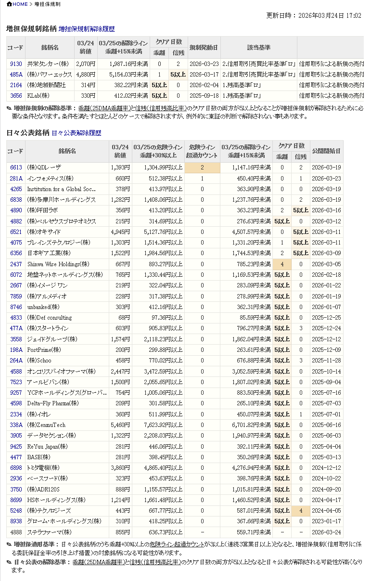The width and height of the screenshot is (371, 581).
Task: Click highlighted count cell for QDレーザ
Action: point(202,168)
